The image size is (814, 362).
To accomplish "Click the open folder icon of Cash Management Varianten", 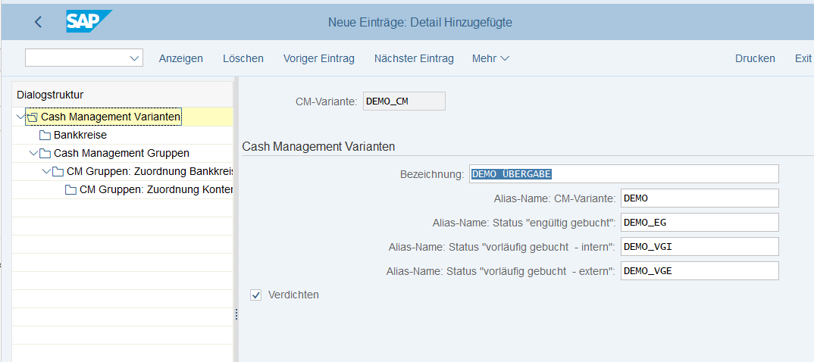I will click(x=32, y=117).
